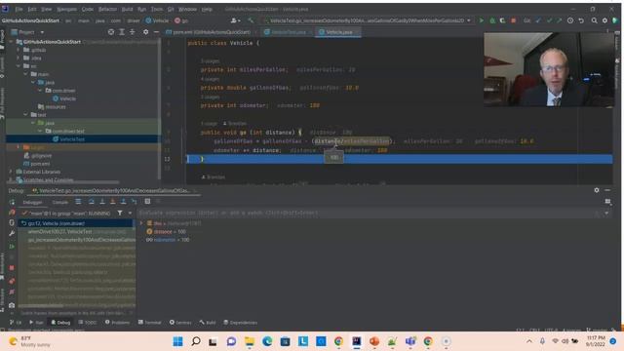The width and height of the screenshot is (624, 351).
Task: Select VehicleTest file in project tree
Action: pos(72,139)
